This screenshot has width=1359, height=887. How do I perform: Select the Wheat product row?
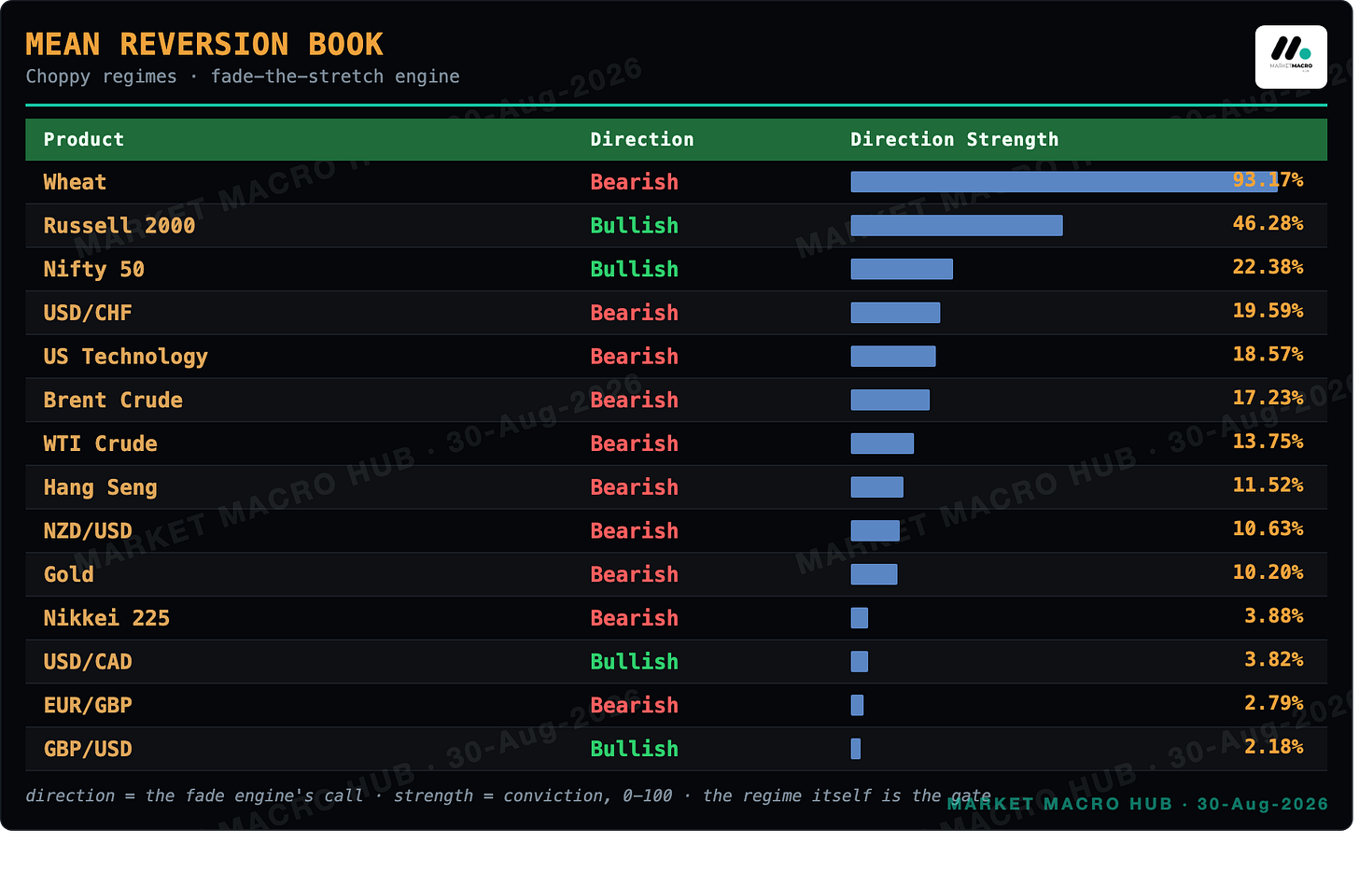(x=676, y=182)
